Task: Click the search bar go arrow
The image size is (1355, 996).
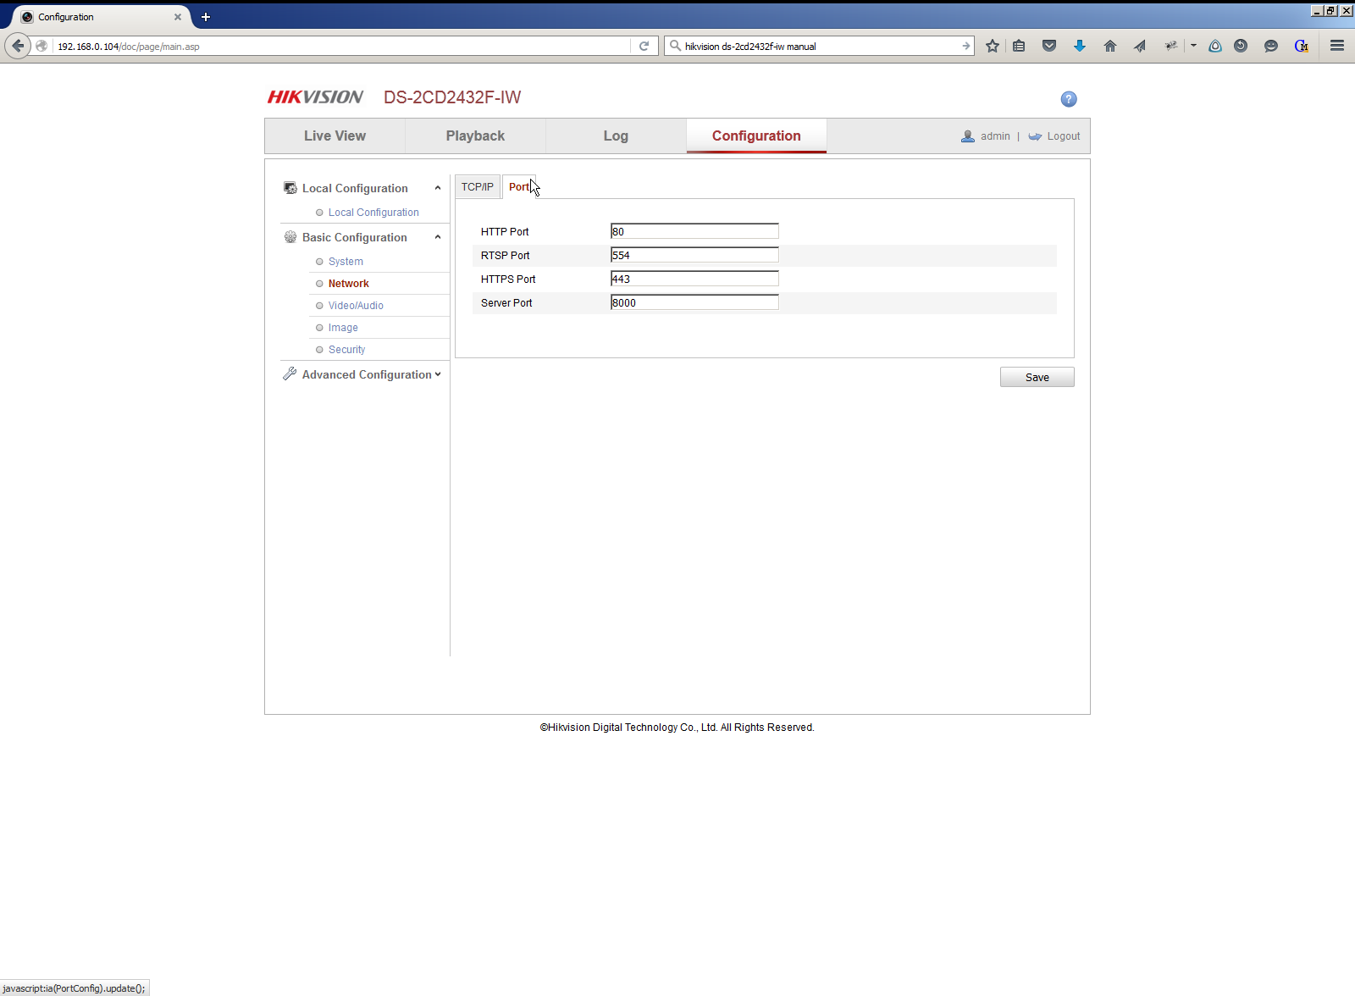Action: click(965, 46)
